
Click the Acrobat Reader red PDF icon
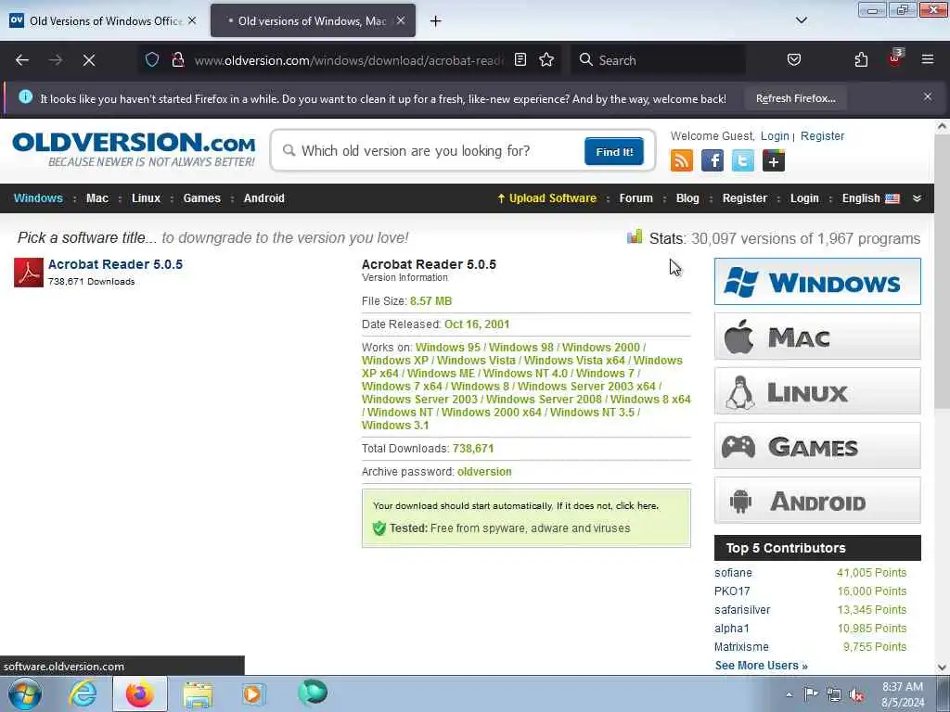tap(29, 273)
